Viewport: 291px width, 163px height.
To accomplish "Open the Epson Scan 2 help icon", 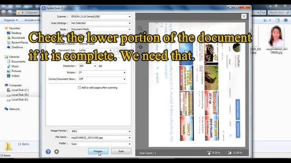I will click(x=48, y=152).
